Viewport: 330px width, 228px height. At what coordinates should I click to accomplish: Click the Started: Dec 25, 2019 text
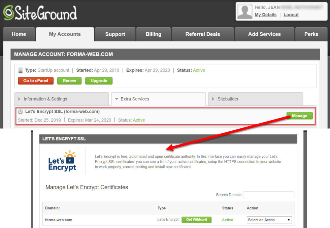click(39, 120)
